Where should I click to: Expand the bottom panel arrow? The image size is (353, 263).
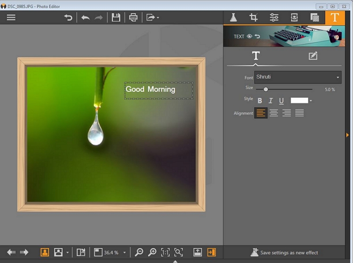click(x=175, y=261)
